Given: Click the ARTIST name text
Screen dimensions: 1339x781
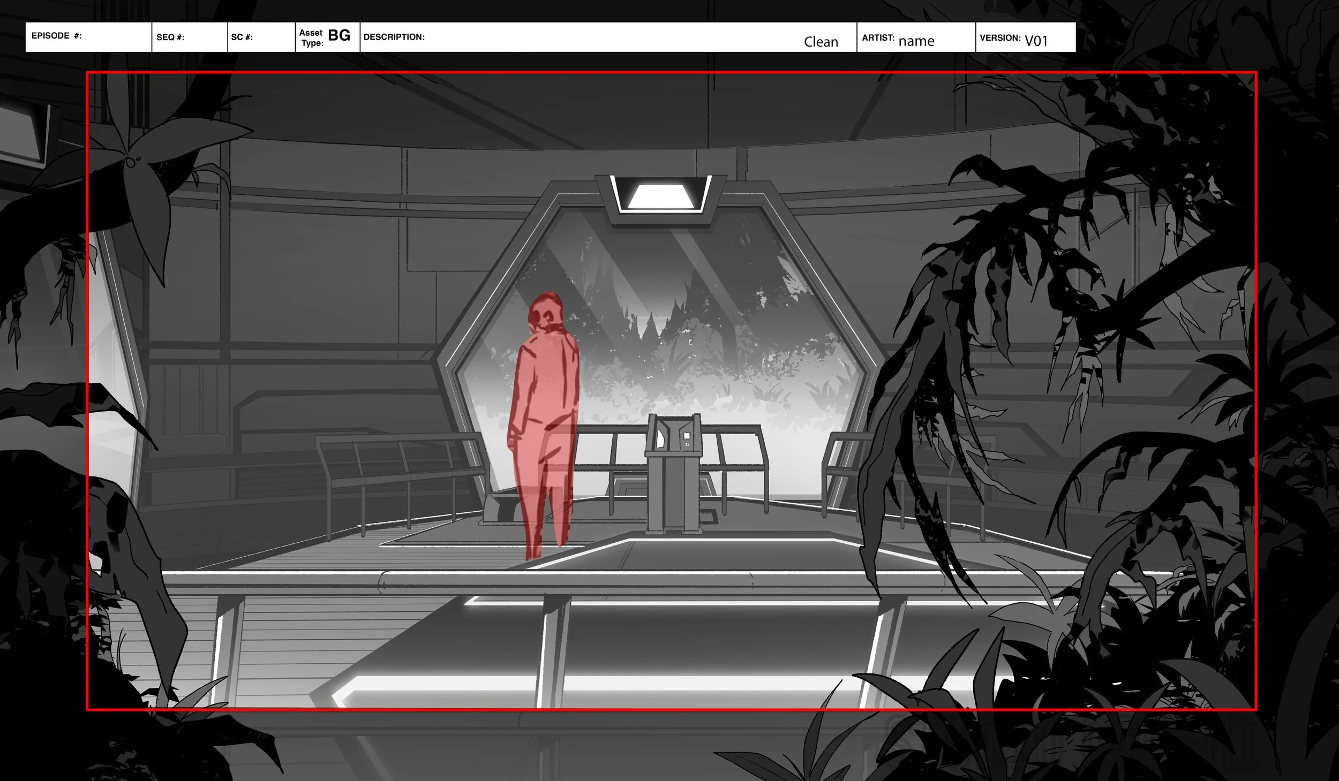Looking at the screenshot, I should click(916, 41).
